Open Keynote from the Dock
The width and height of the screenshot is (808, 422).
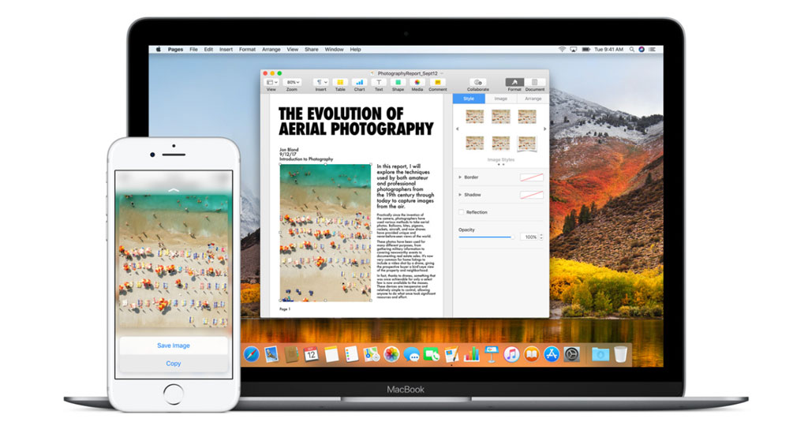pos(492,354)
